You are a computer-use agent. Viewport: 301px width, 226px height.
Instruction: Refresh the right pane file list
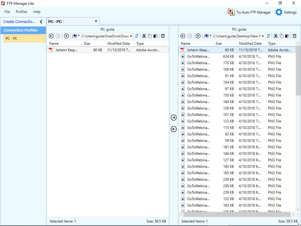pos(268,36)
